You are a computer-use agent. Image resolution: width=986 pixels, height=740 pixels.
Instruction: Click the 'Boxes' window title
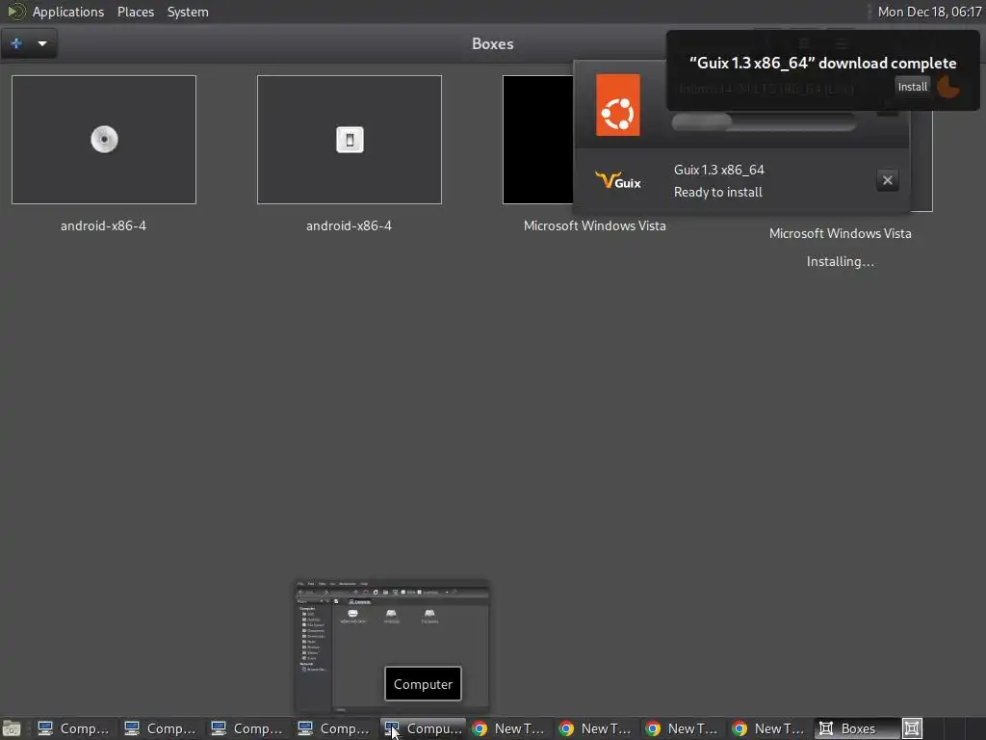(x=492, y=44)
